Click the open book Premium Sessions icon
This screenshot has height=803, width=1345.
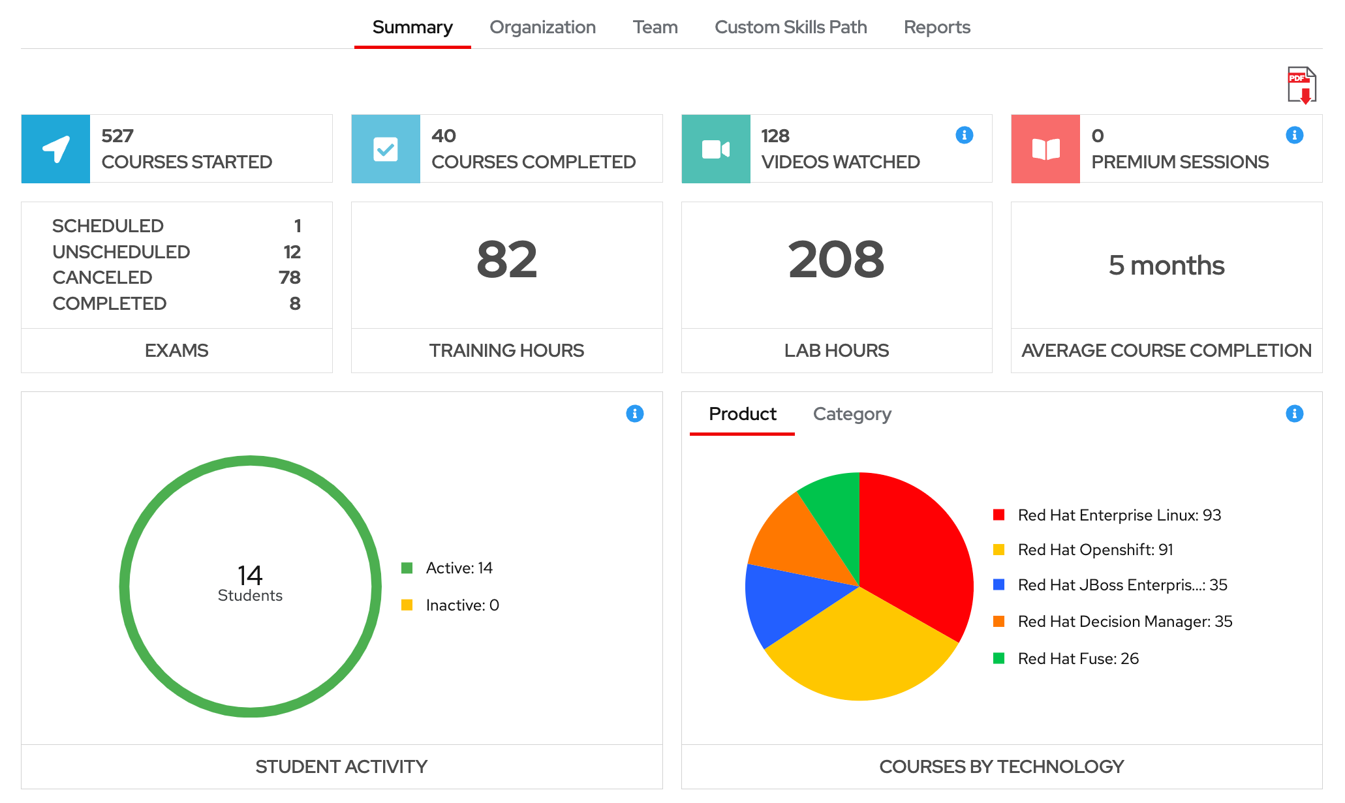click(x=1045, y=149)
